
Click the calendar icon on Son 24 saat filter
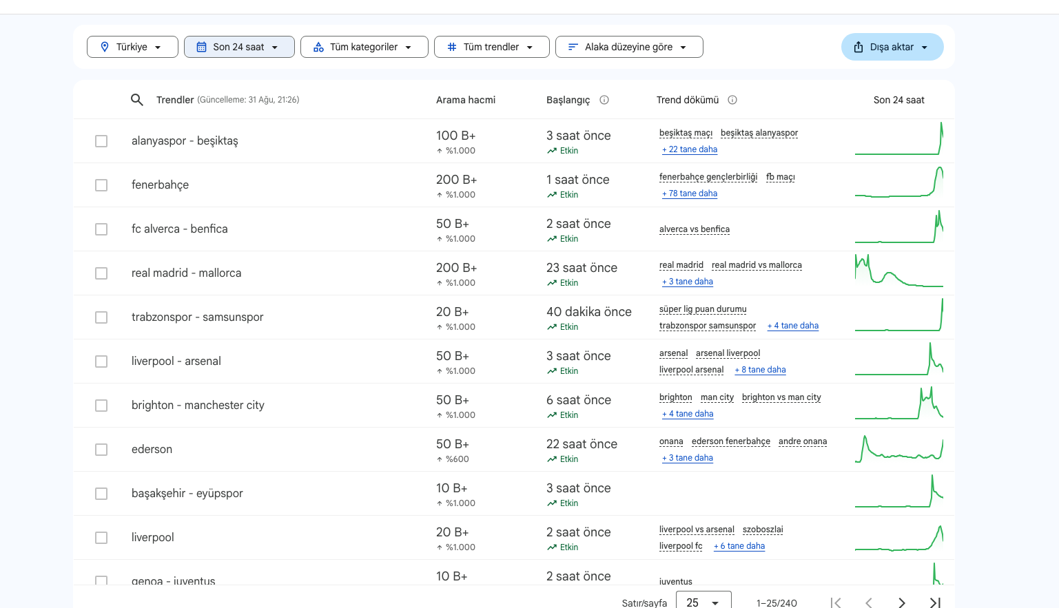pyautogui.click(x=201, y=47)
